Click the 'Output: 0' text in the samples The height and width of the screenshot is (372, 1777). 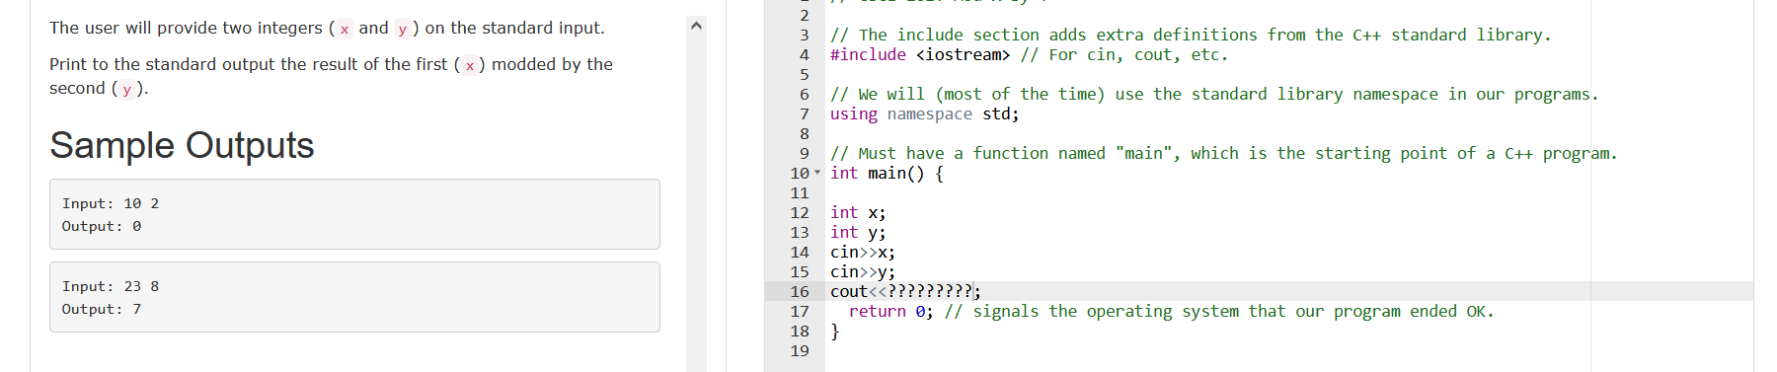coord(102,226)
